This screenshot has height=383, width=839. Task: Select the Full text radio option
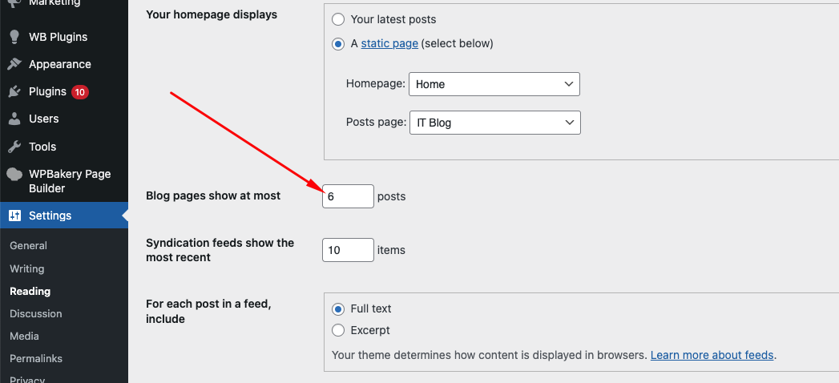(338, 308)
